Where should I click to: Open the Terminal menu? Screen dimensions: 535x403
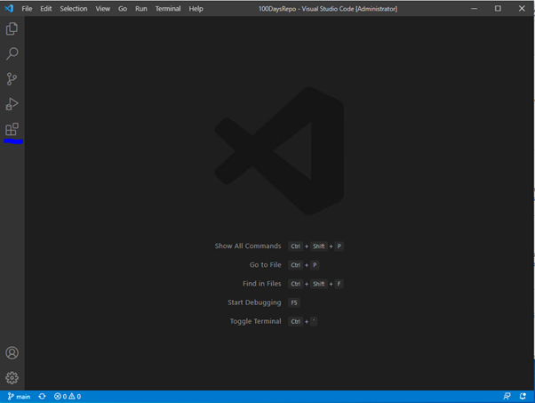tap(168, 9)
